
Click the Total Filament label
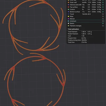(73, 32)
